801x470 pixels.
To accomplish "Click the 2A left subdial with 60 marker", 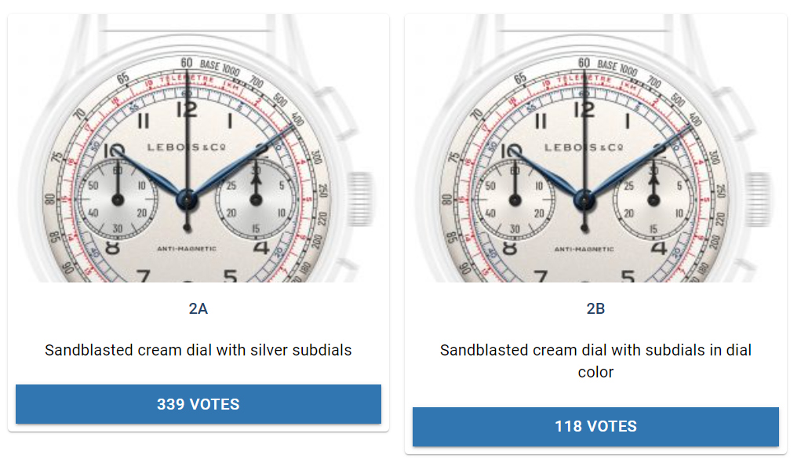I will point(118,200).
